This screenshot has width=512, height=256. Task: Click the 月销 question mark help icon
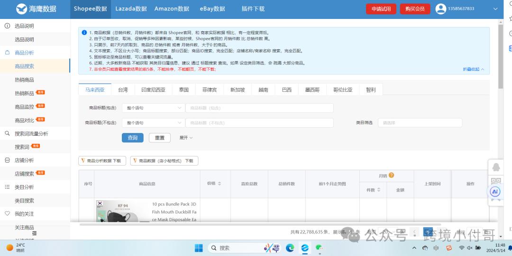point(391,175)
